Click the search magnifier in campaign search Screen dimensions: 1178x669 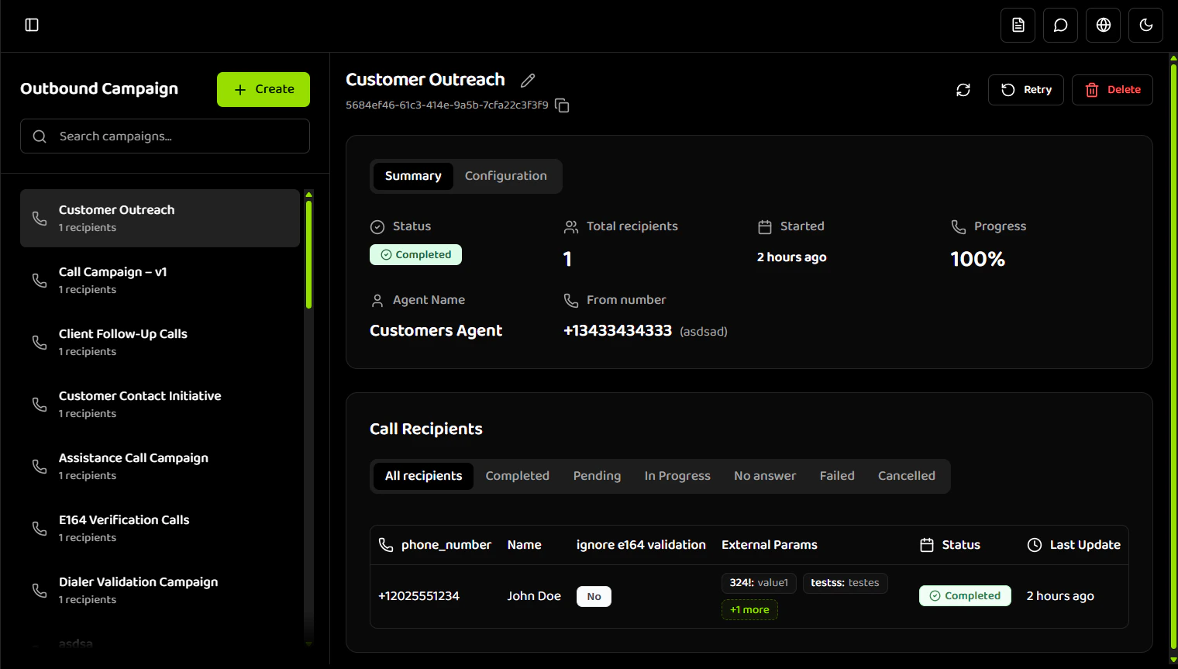tap(40, 136)
